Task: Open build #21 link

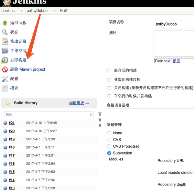Action: point(12,123)
